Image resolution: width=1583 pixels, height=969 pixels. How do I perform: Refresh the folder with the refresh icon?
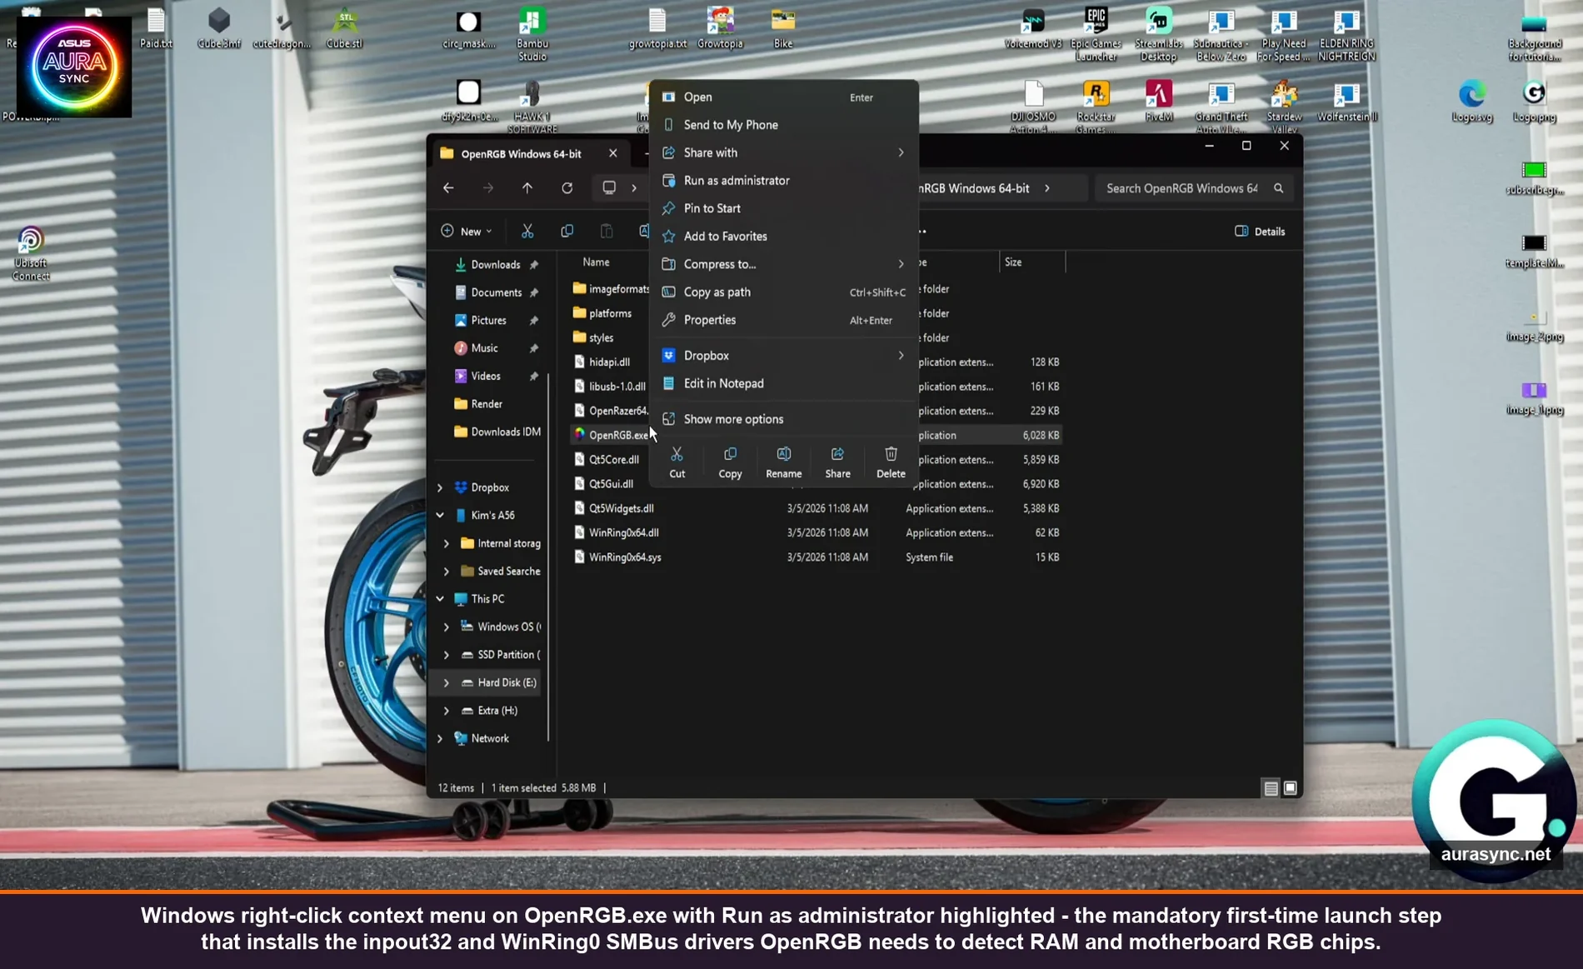567,187
